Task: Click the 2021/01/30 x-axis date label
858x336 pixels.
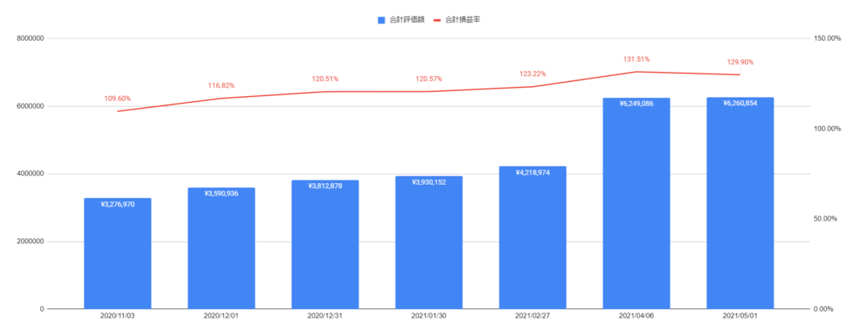Action: [x=429, y=316]
